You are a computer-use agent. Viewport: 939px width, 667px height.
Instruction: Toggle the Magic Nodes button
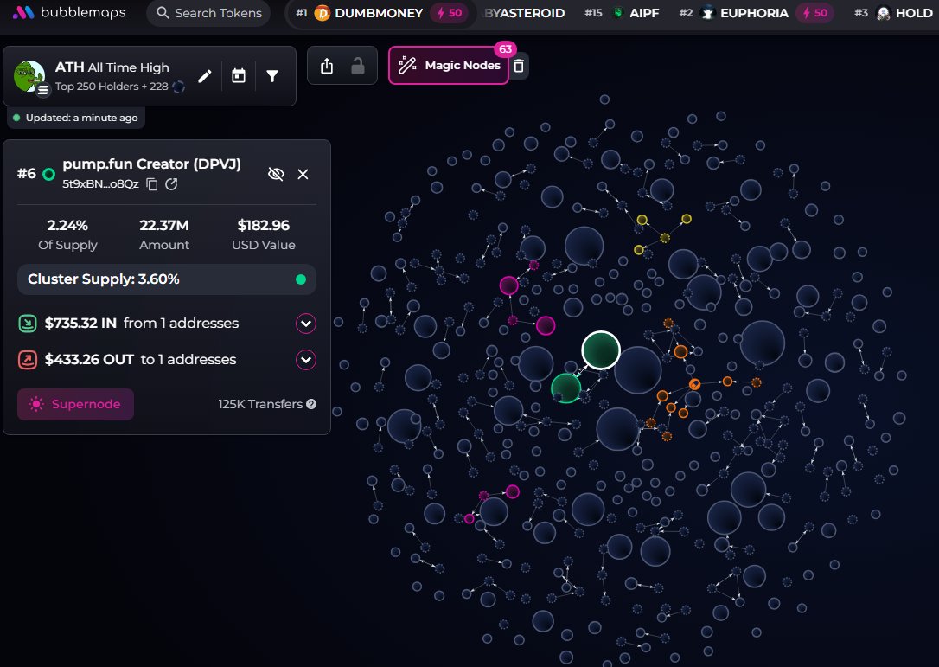coord(449,66)
